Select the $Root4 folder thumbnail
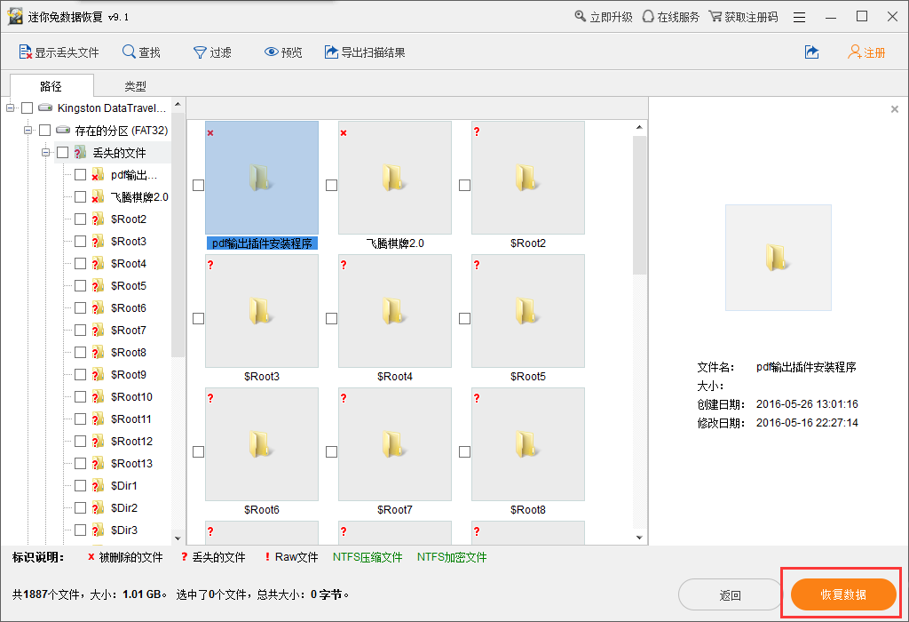Image resolution: width=909 pixels, height=622 pixels. tap(395, 311)
